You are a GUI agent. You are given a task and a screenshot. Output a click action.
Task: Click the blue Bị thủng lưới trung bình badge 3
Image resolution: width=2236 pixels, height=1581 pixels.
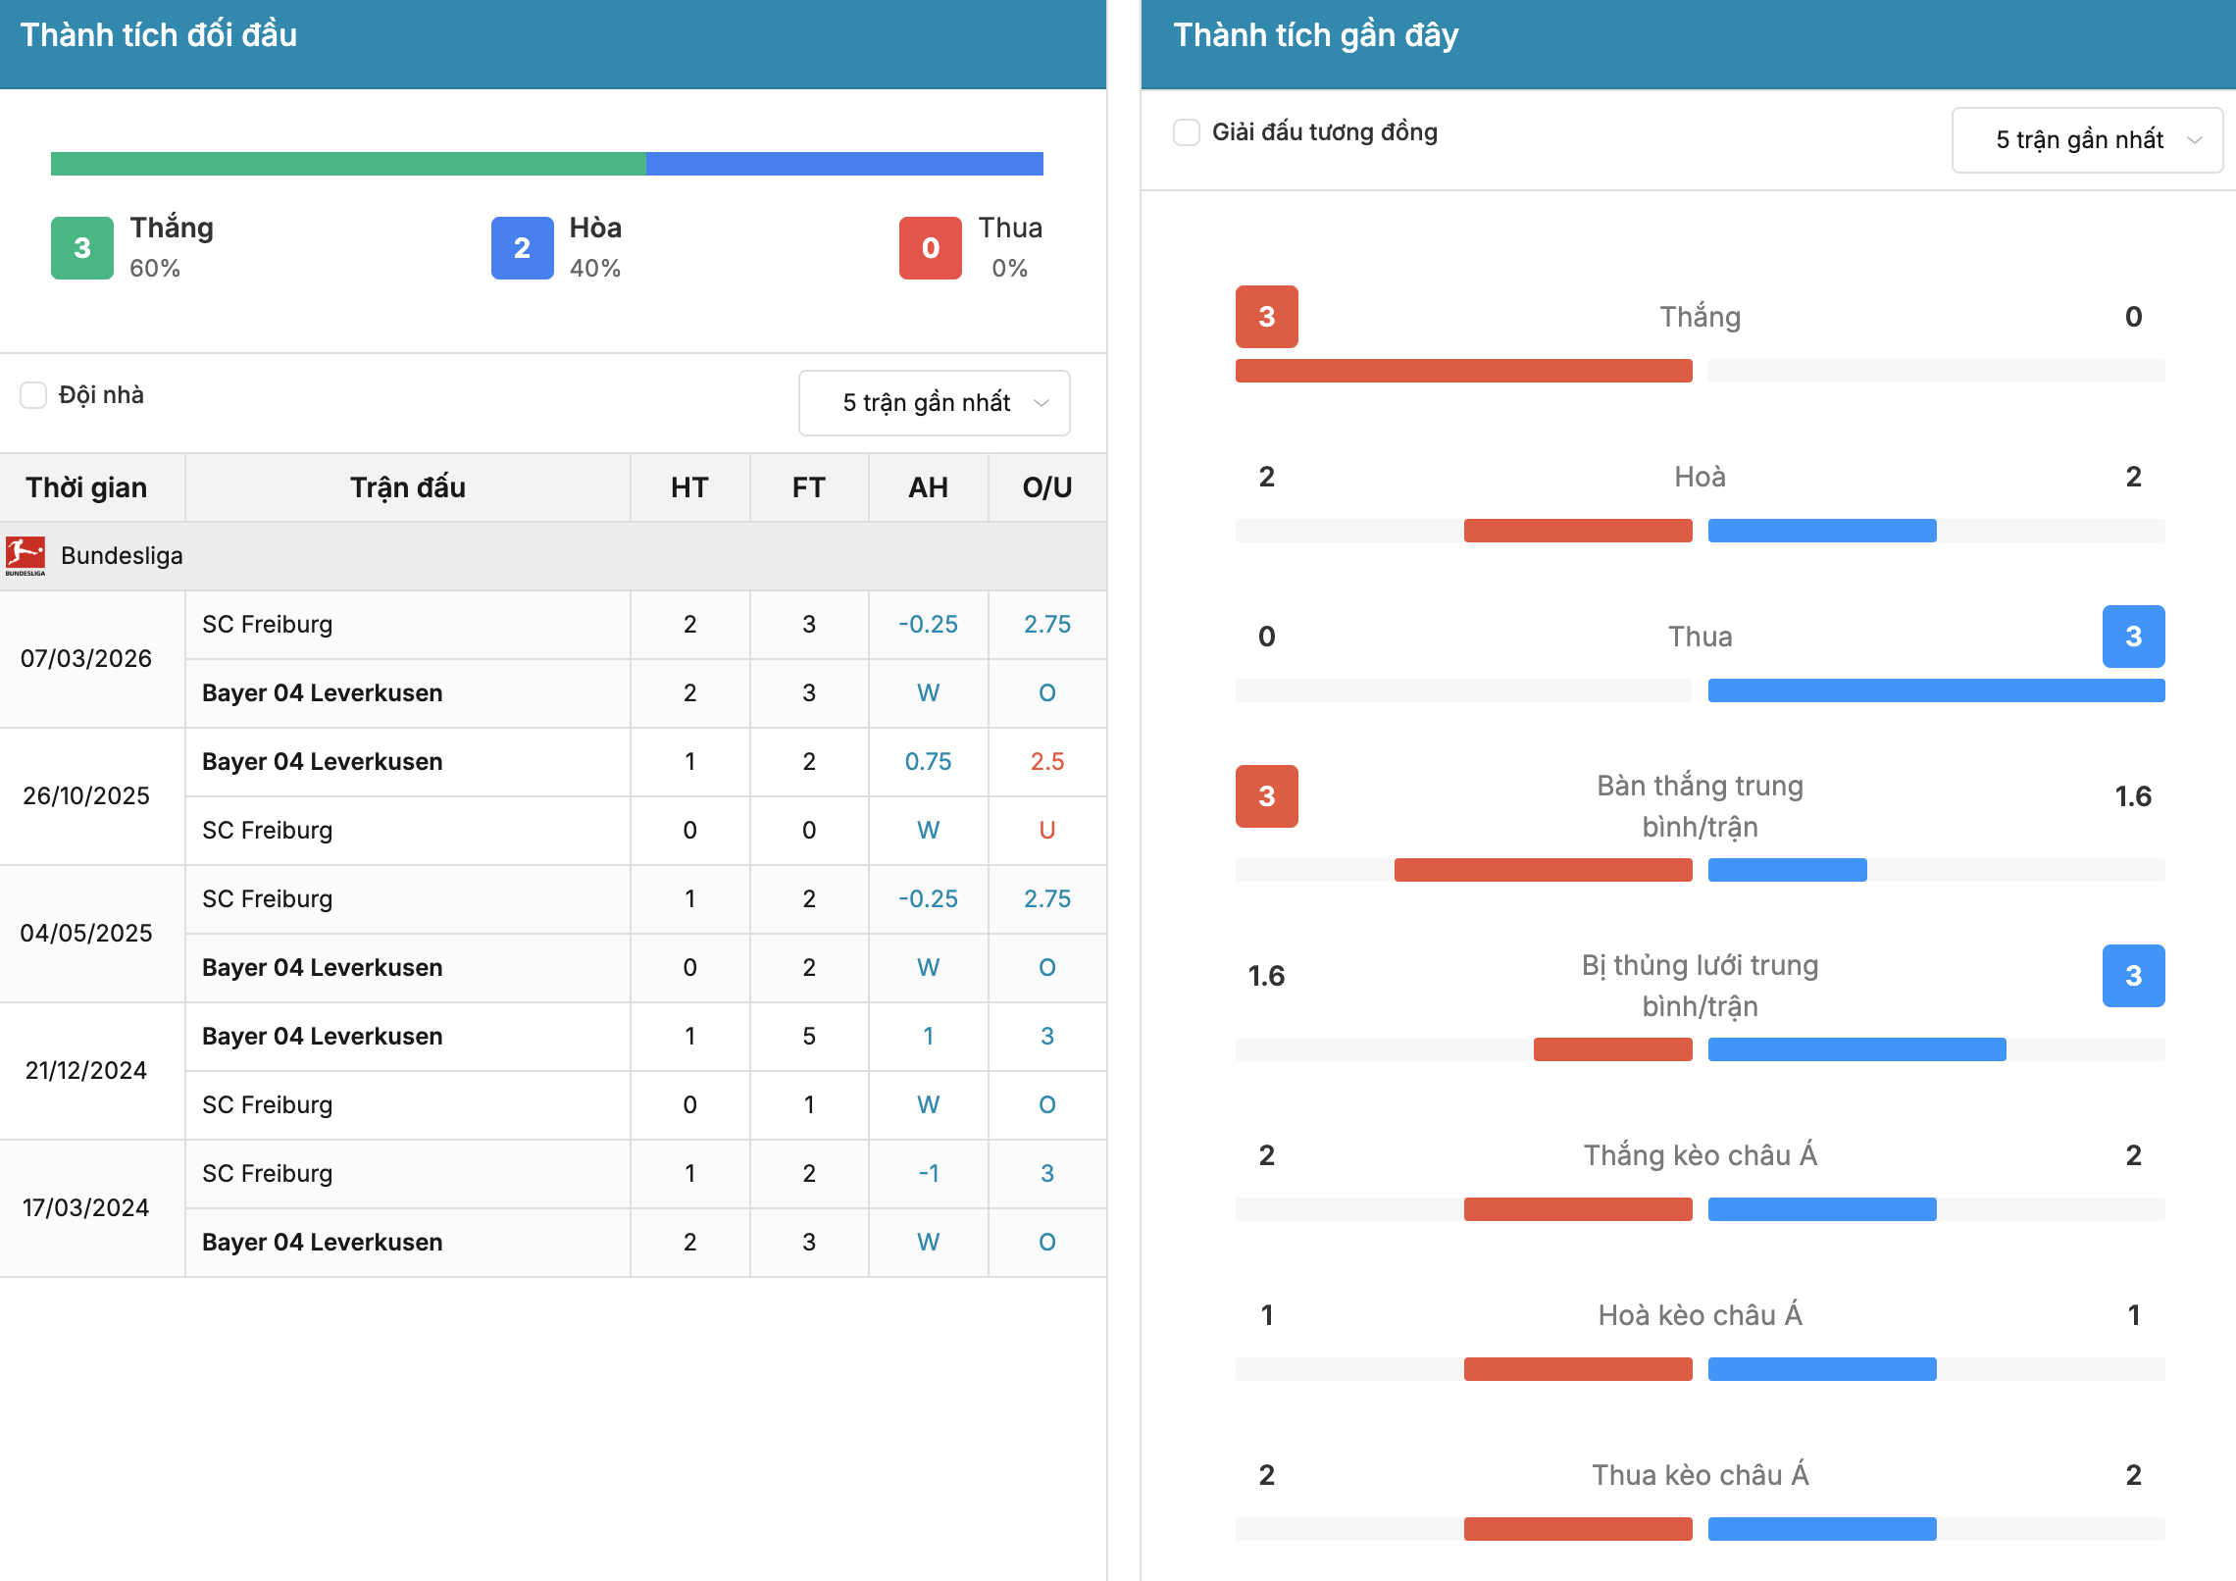(2134, 976)
